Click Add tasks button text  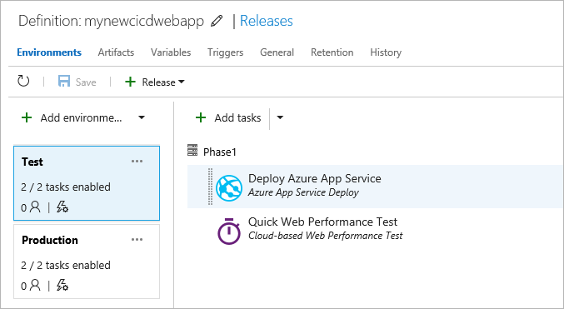coord(237,118)
